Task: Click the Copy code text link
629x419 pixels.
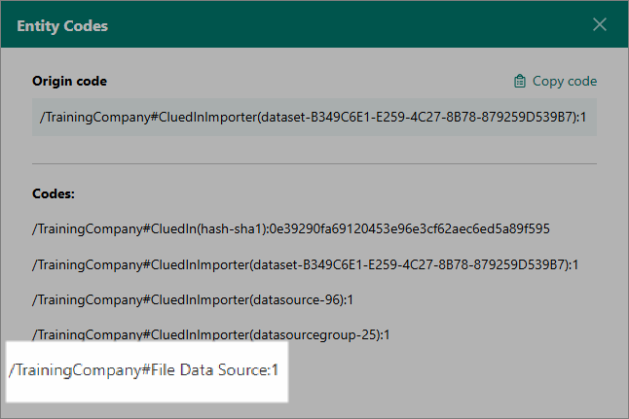Action: pyautogui.click(x=564, y=82)
